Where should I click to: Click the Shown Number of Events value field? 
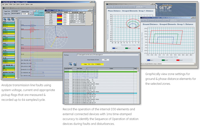coord(105,60)
